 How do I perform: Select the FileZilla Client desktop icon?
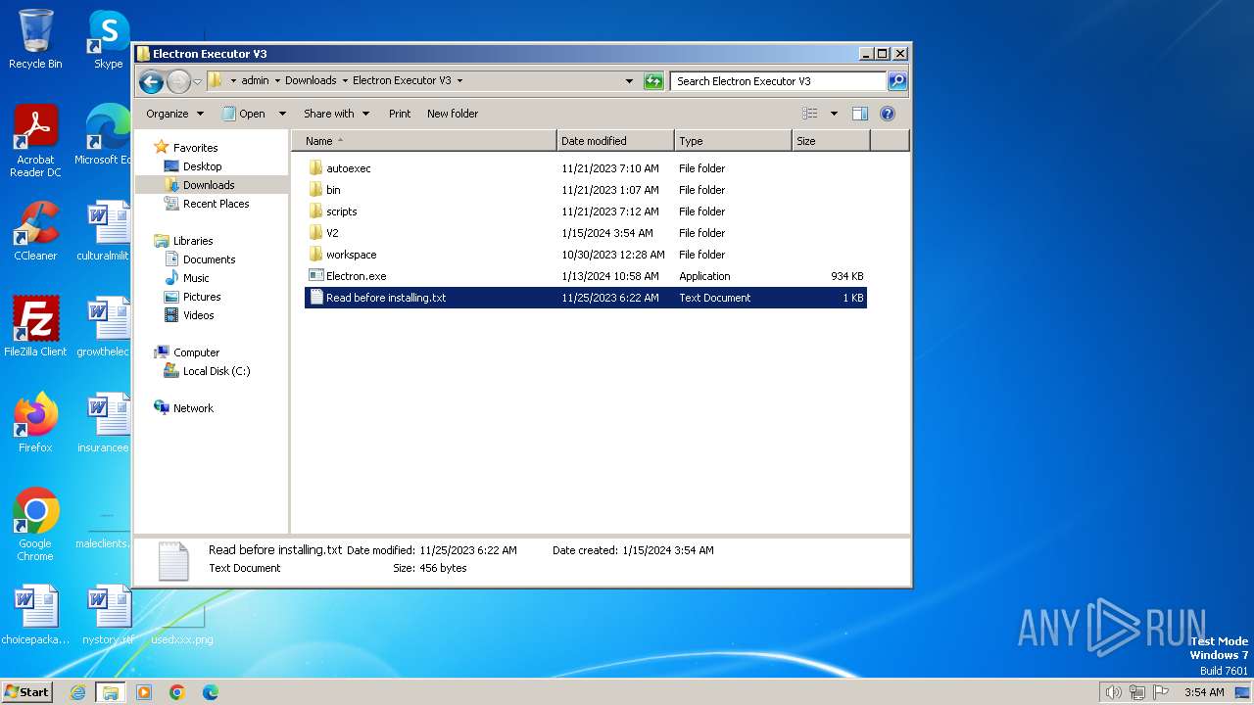pyautogui.click(x=35, y=327)
